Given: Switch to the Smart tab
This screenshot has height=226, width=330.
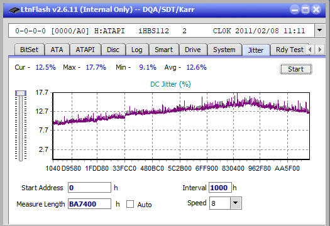Looking at the screenshot, I should click(163, 50).
